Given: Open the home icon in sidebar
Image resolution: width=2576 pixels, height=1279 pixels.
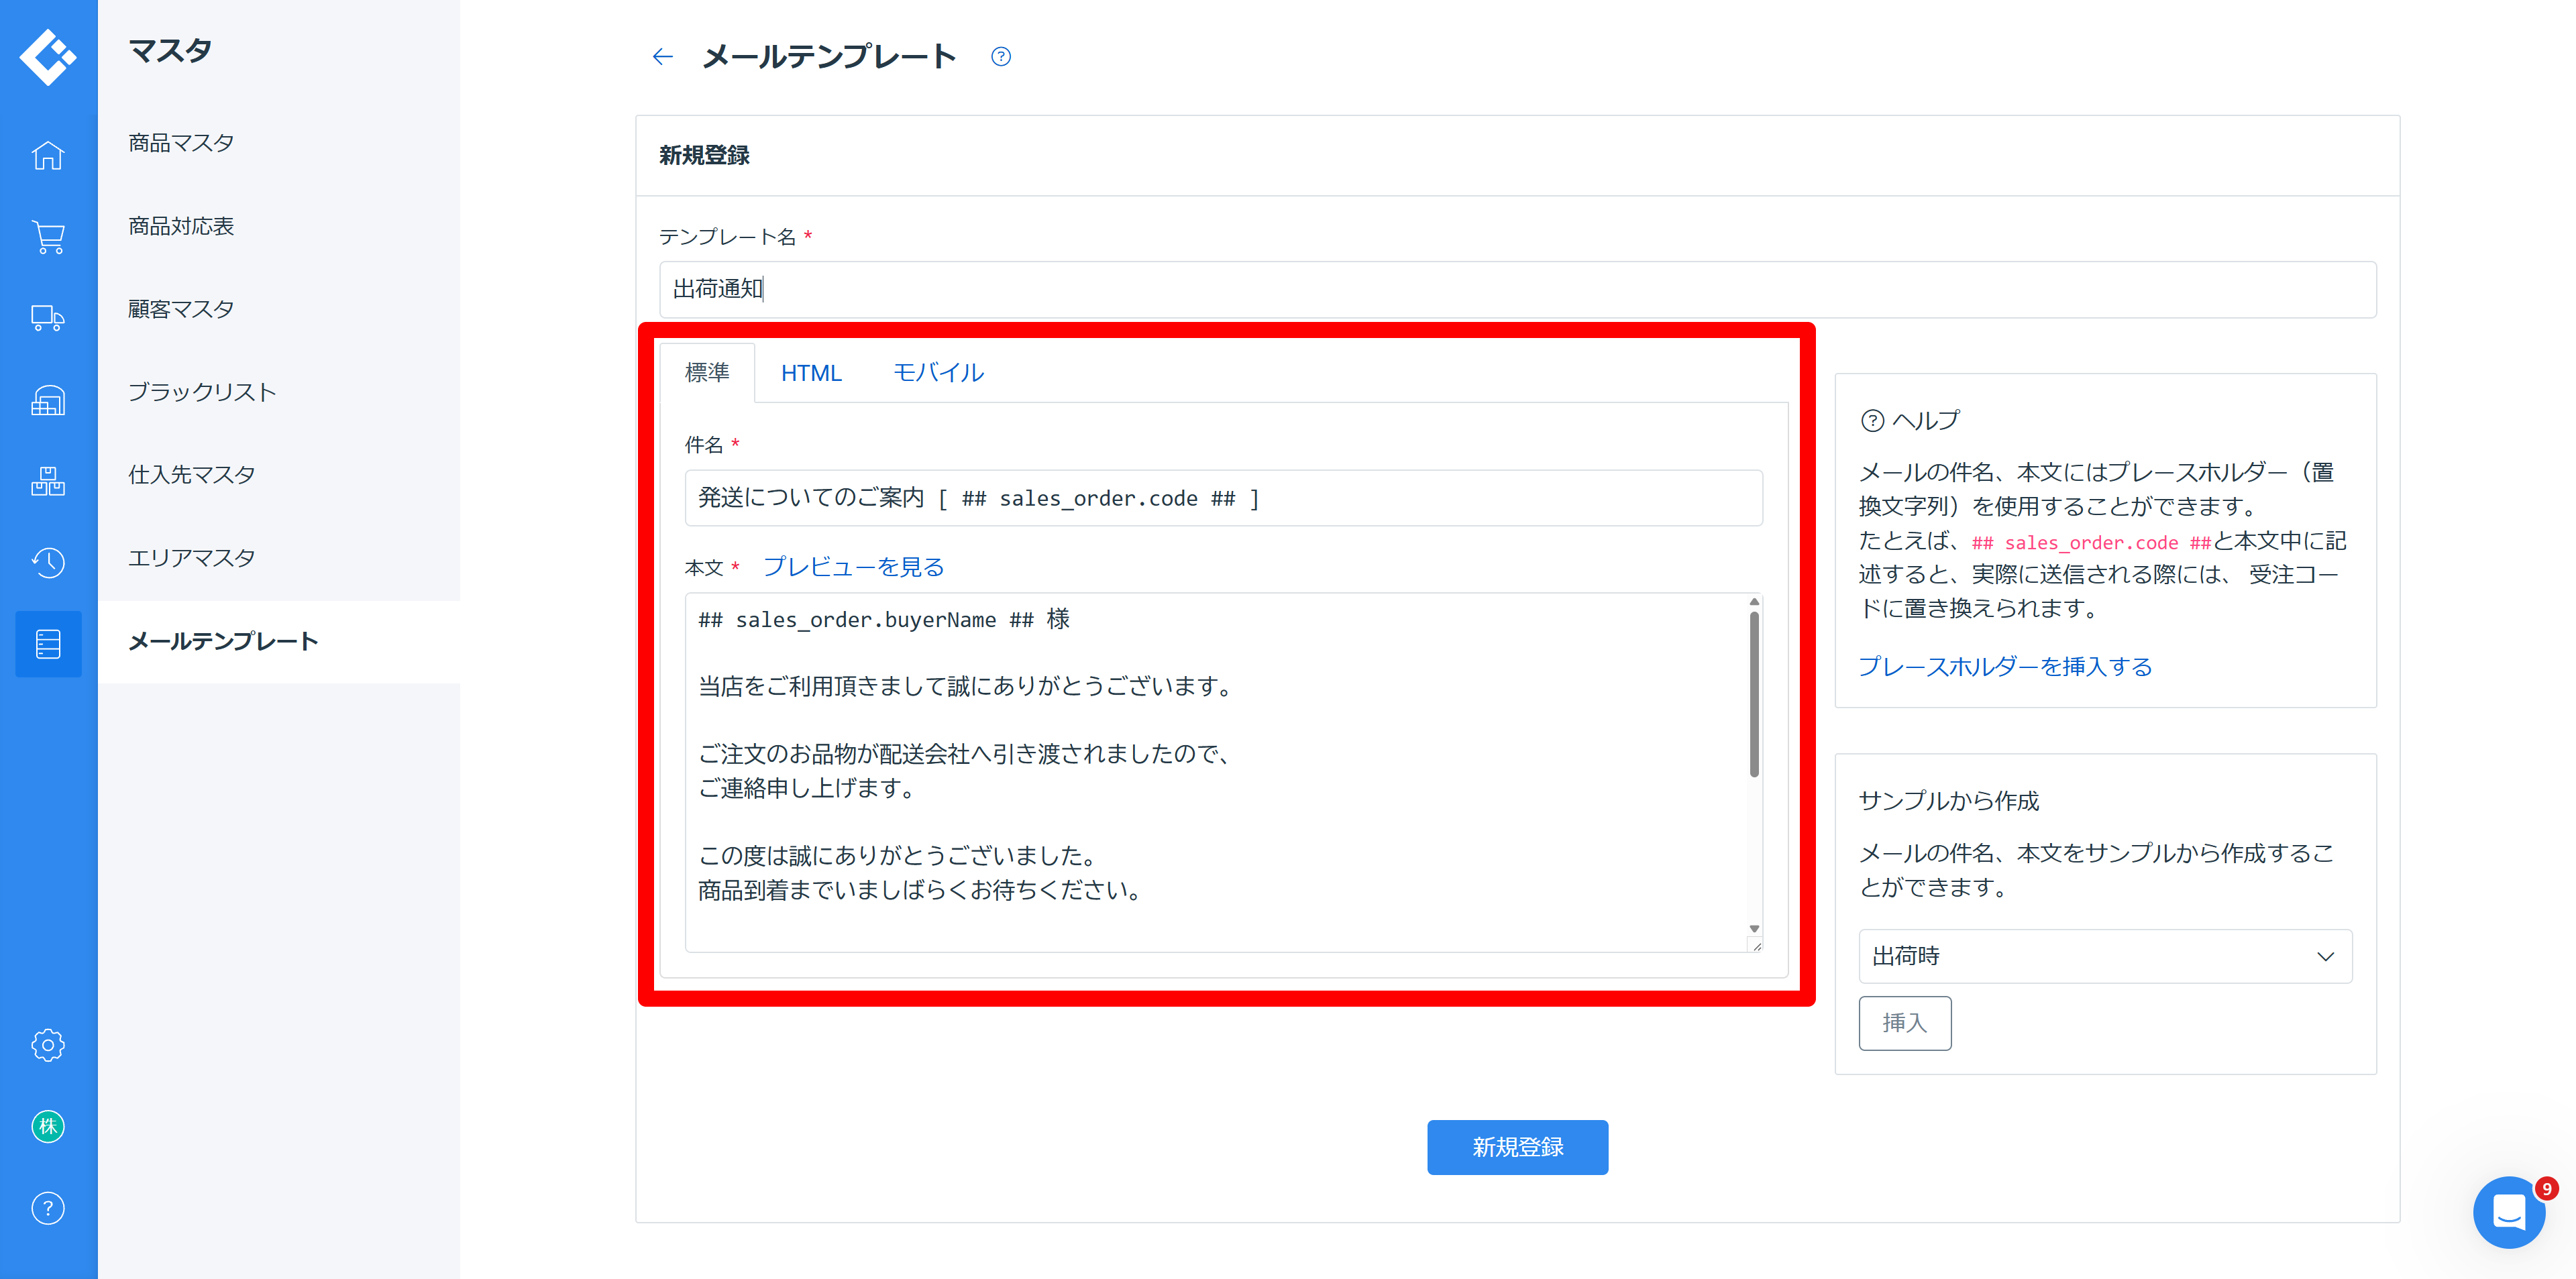Looking at the screenshot, I should pyautogui.click(x=48, y=155).
